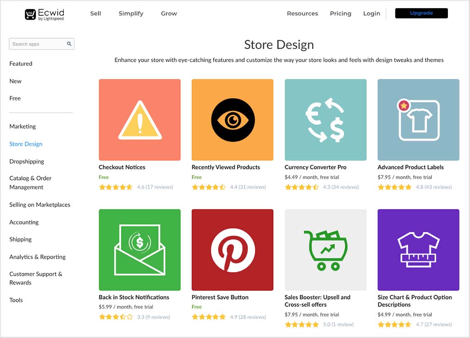Click the Pinterest Save Button star rating

209,317
